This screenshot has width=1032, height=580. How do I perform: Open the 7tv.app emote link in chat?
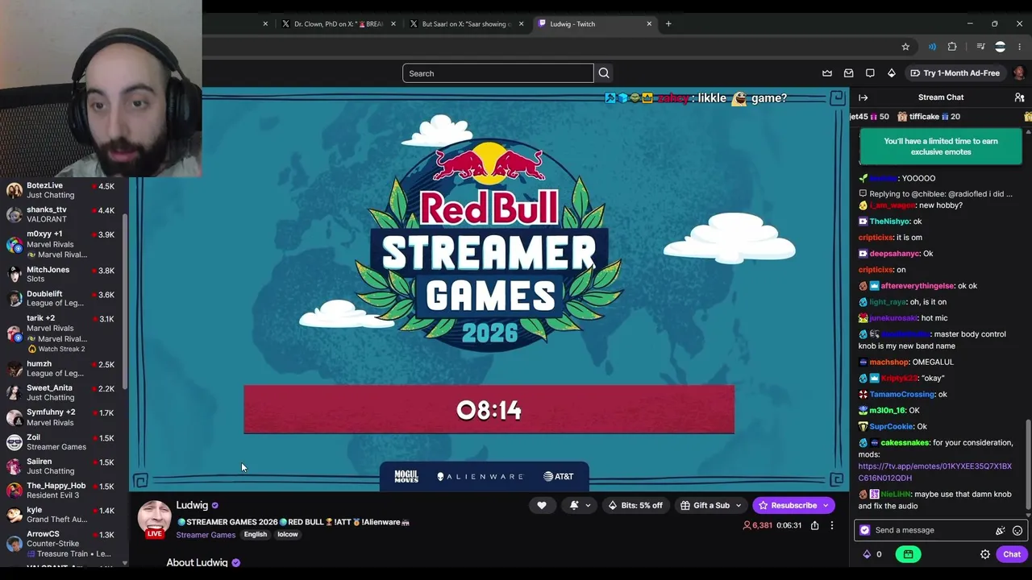click(x=935, y=472)
